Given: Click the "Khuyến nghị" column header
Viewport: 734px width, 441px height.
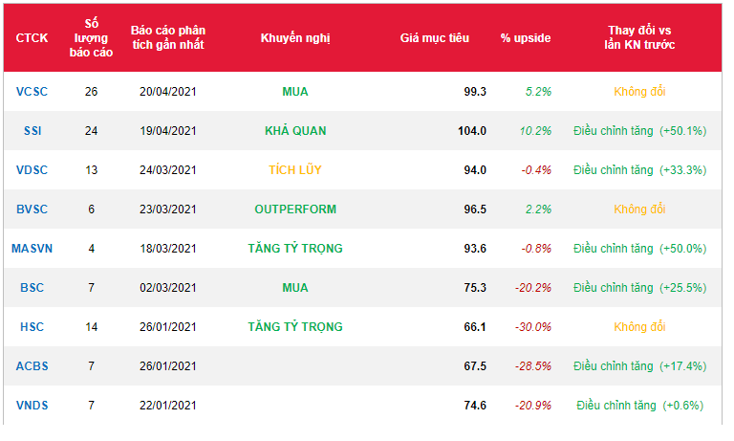Looking at the screenshot, I should point(295,37).
